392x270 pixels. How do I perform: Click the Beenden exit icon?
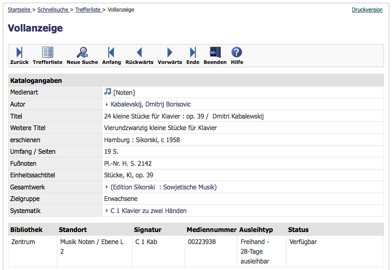215,52
